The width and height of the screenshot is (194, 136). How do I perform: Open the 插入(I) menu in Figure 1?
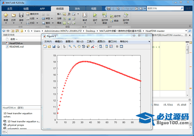pyautogui.click(x=80, y=42)
